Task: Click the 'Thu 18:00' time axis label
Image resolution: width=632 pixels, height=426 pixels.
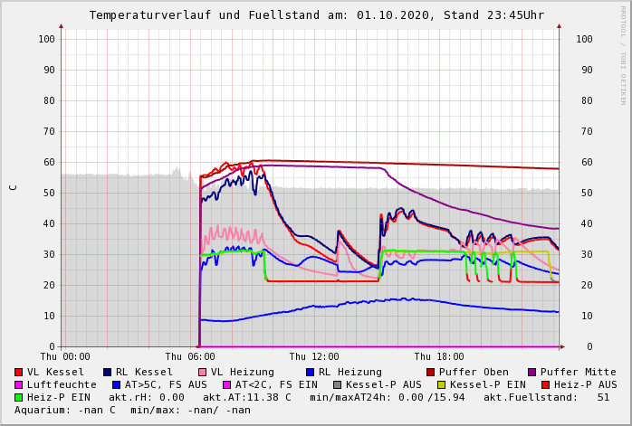Action: tap(439, 356)
